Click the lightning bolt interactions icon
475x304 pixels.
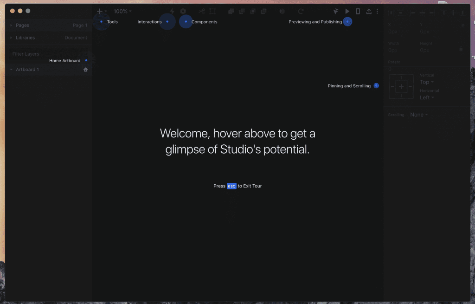pos(172,11)
